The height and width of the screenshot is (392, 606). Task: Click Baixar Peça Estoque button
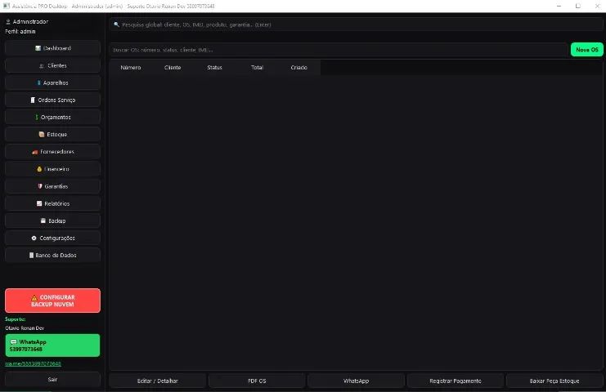click(554, 381)
